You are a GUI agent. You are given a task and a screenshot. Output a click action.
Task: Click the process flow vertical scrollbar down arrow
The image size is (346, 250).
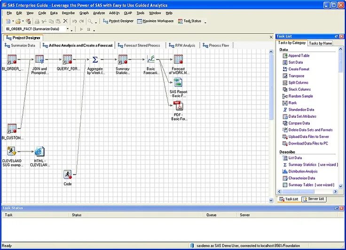click(271, 200)
